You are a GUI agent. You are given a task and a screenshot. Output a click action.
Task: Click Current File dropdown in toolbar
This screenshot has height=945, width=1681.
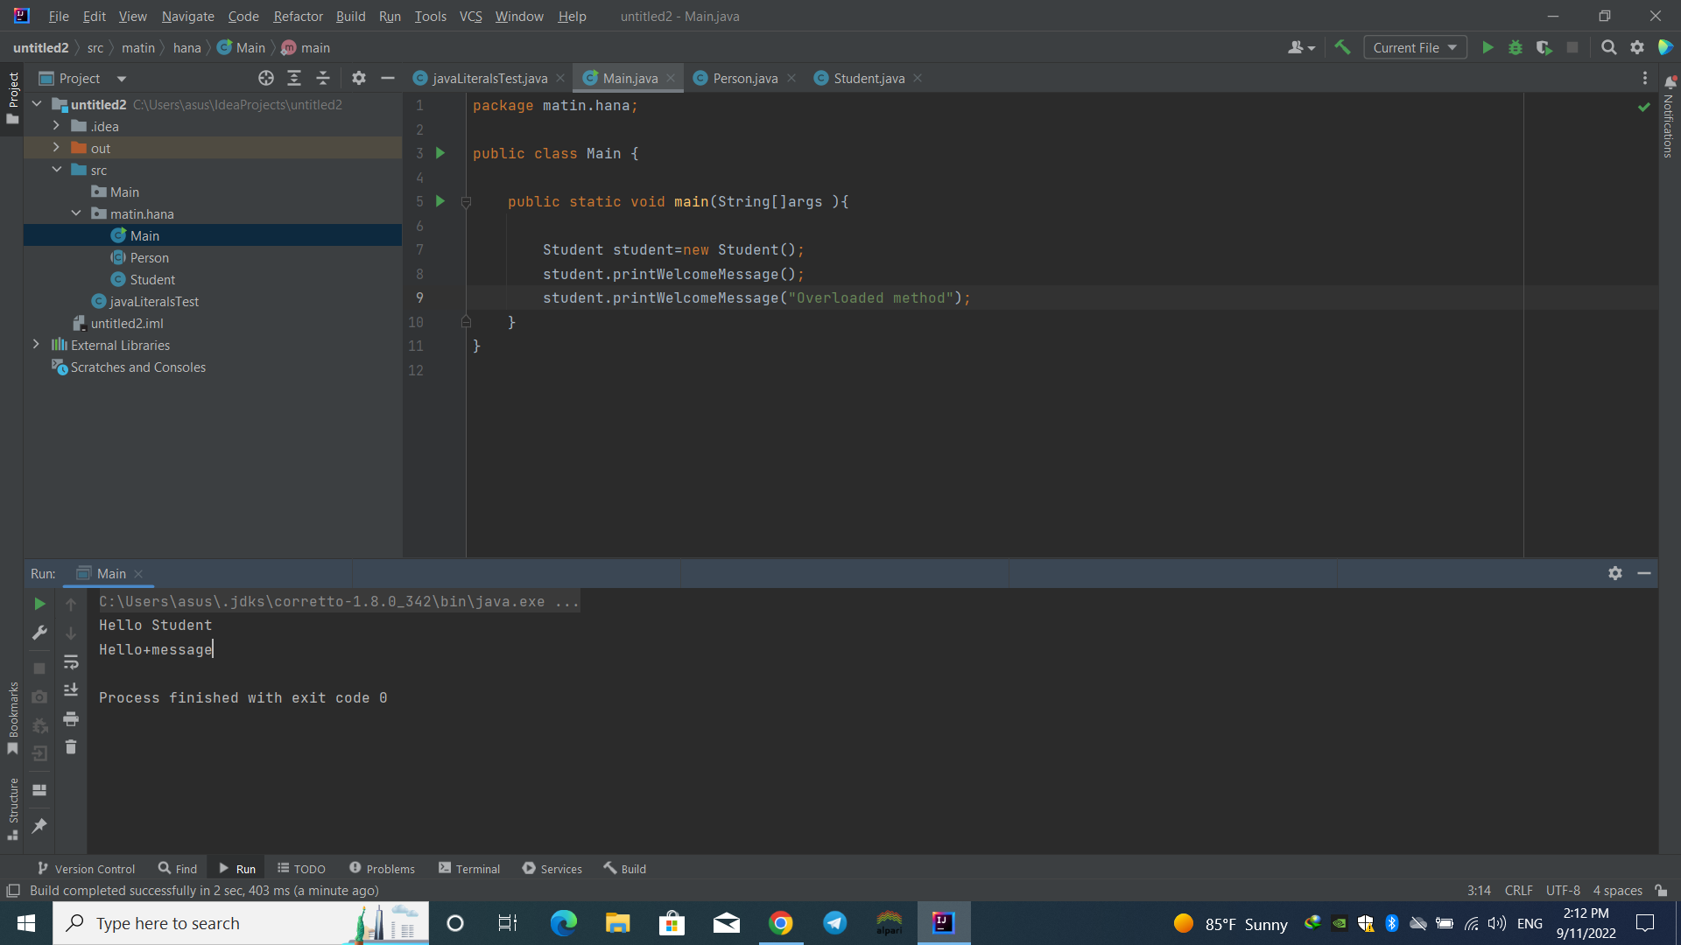click(x=1413, y=47)
